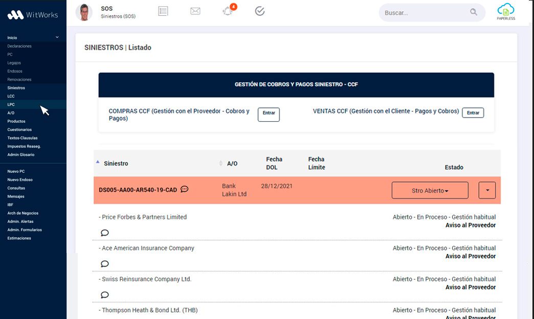The image size is (534, 319).
Task: Open the mail envelope icon
Action: (195, 11)
